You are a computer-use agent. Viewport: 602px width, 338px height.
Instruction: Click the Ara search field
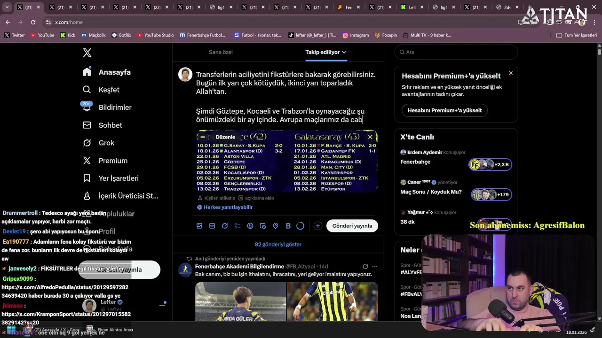point(456,52)
